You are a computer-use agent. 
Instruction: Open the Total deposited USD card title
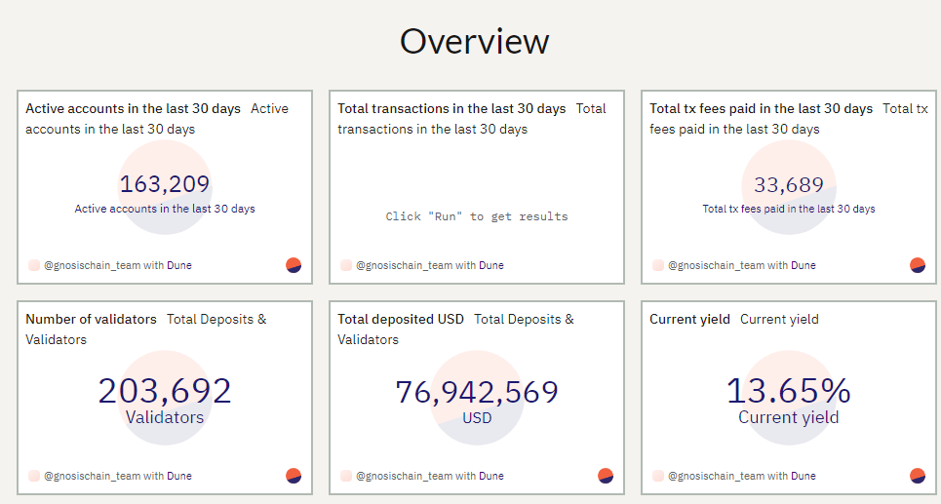point(400,319)
